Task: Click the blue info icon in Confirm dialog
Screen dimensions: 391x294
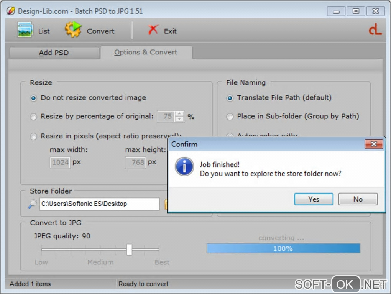Action: coord(184,167)
